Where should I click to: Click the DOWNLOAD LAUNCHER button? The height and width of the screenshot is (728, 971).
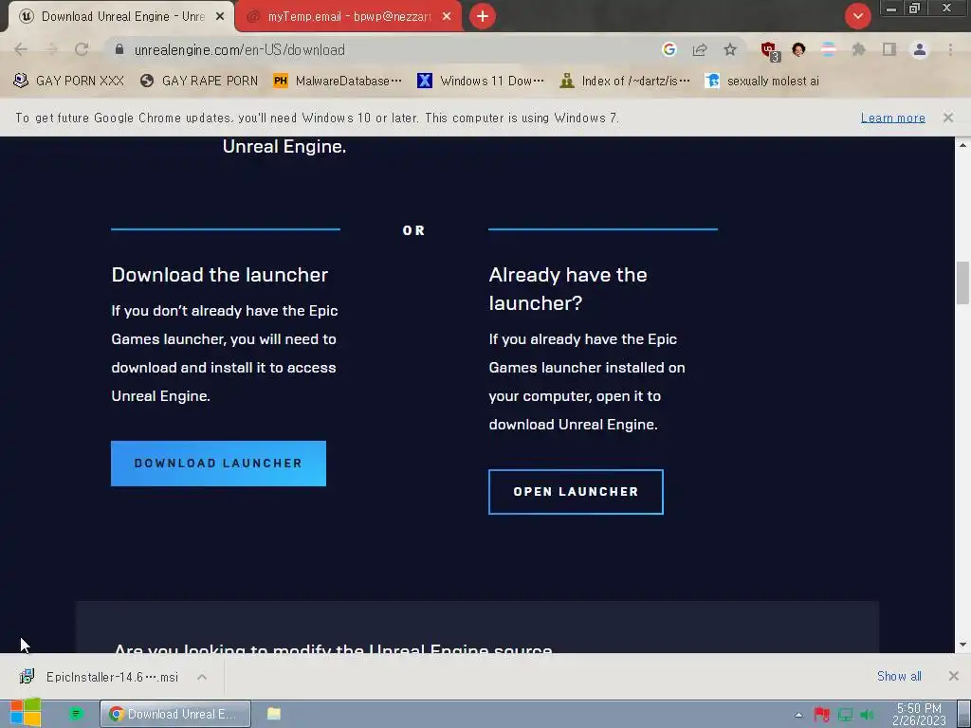tap(219, 463)
